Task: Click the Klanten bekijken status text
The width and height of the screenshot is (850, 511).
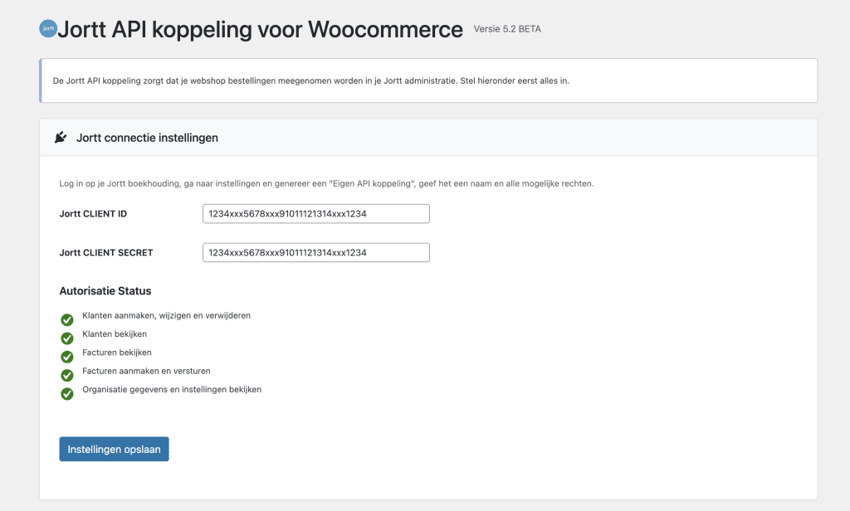Action: [x=115, y=334]
